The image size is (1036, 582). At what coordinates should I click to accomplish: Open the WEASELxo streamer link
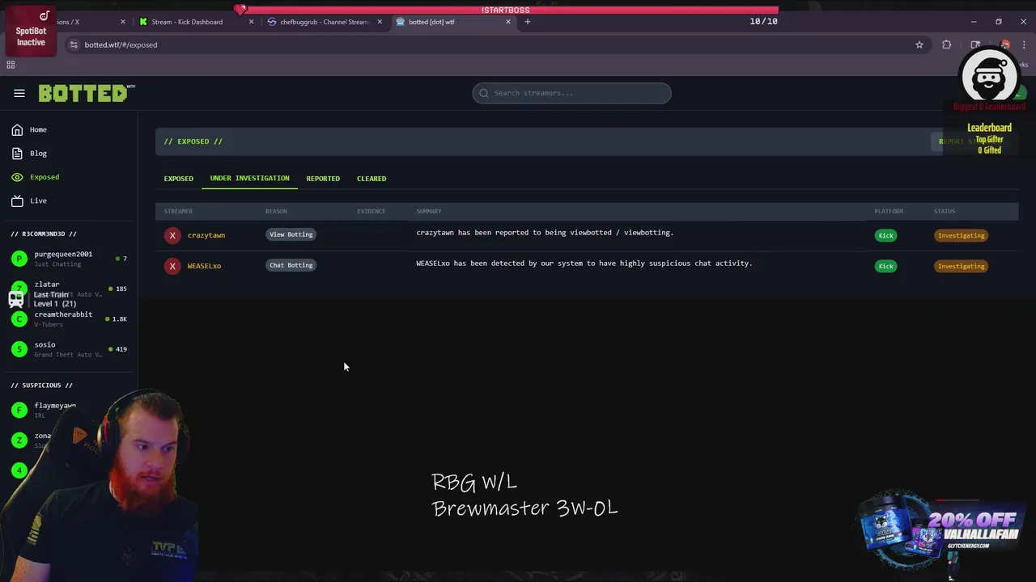[204, 266]
